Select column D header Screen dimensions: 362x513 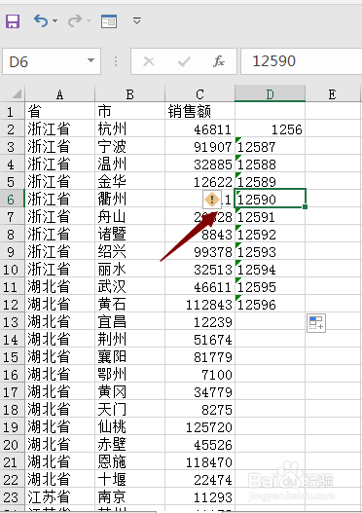(x=271, y=94)
